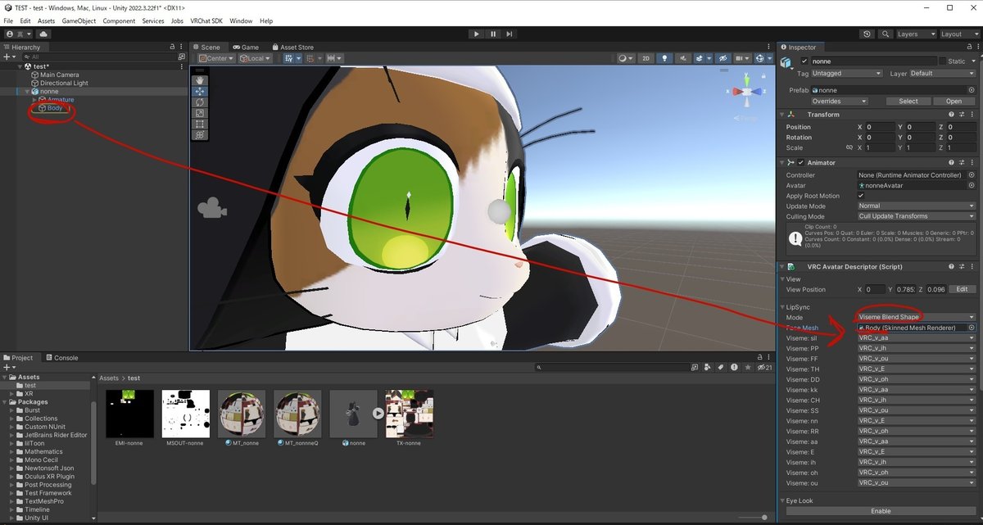Open the Layer Default dropdown

943,73
